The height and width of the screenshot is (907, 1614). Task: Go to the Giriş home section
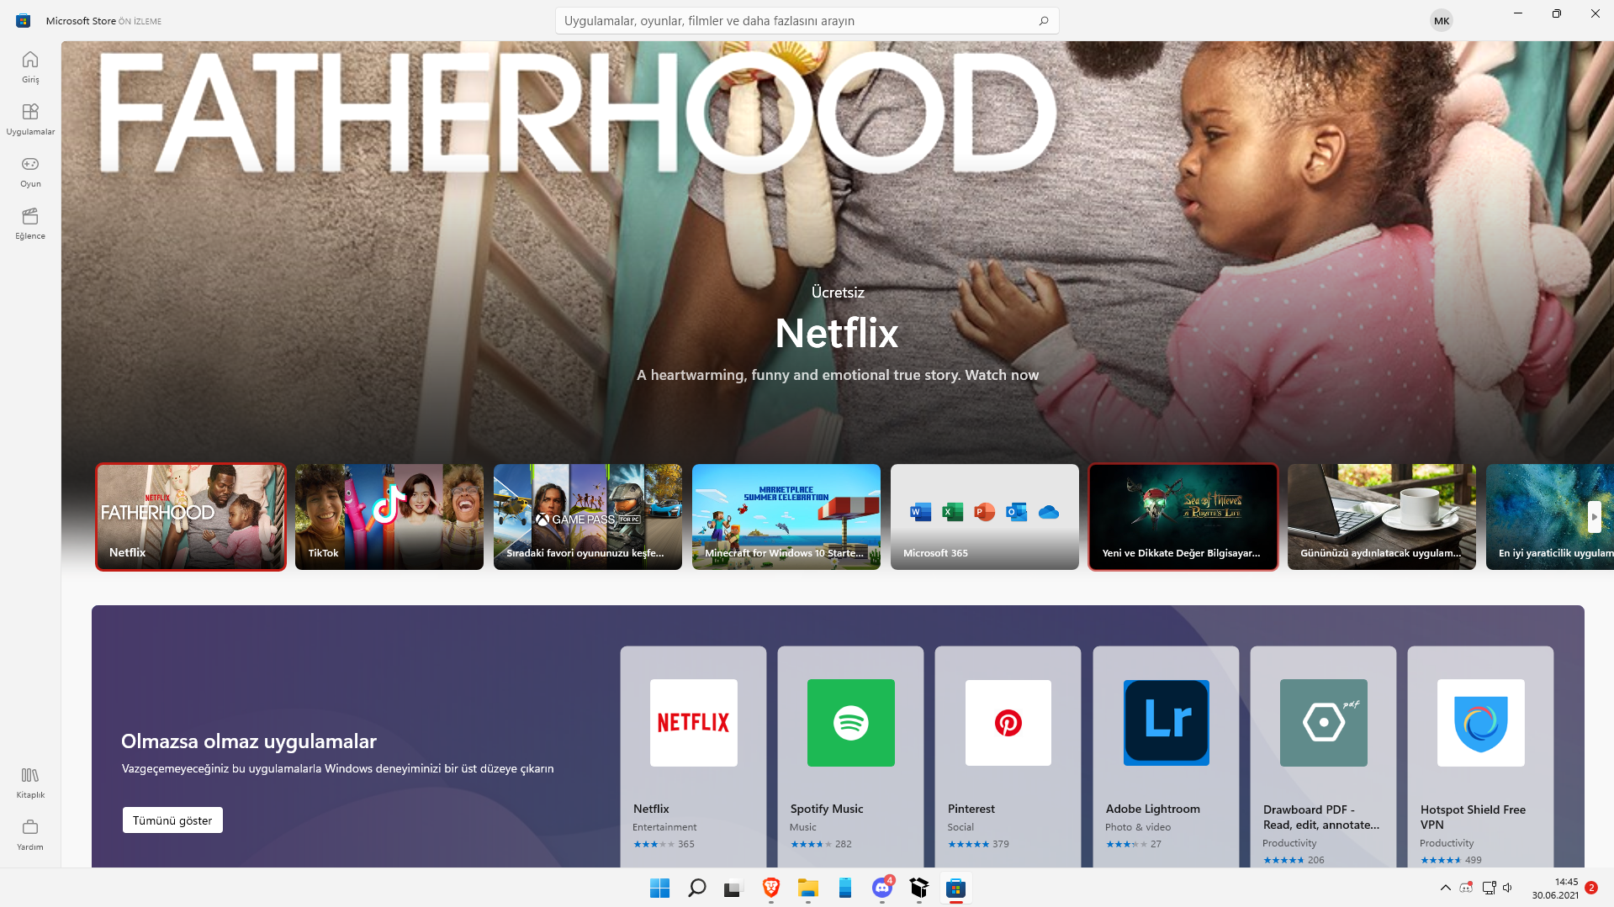(30, 67)
